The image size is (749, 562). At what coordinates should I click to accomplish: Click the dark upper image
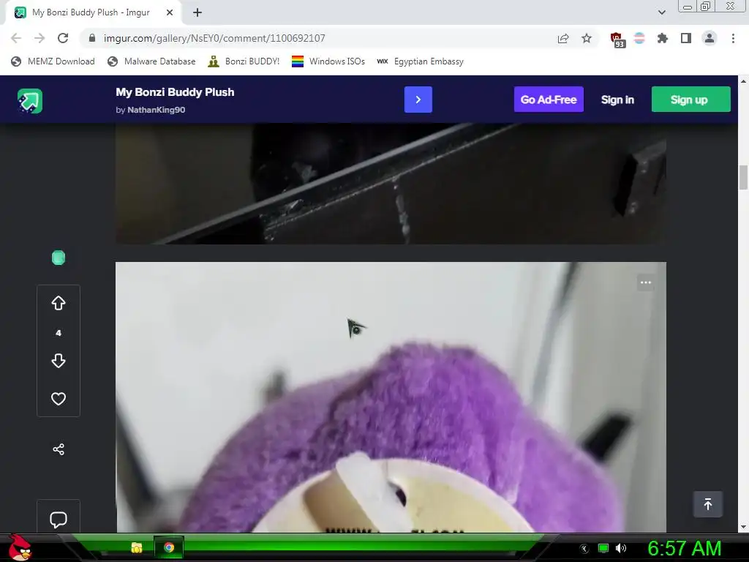pos(391,184)
